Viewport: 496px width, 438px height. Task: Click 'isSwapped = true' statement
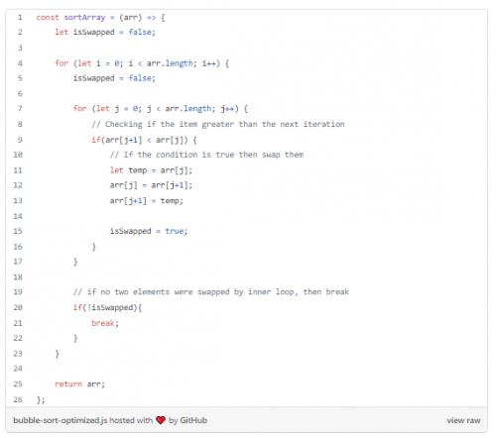(149, 231)
